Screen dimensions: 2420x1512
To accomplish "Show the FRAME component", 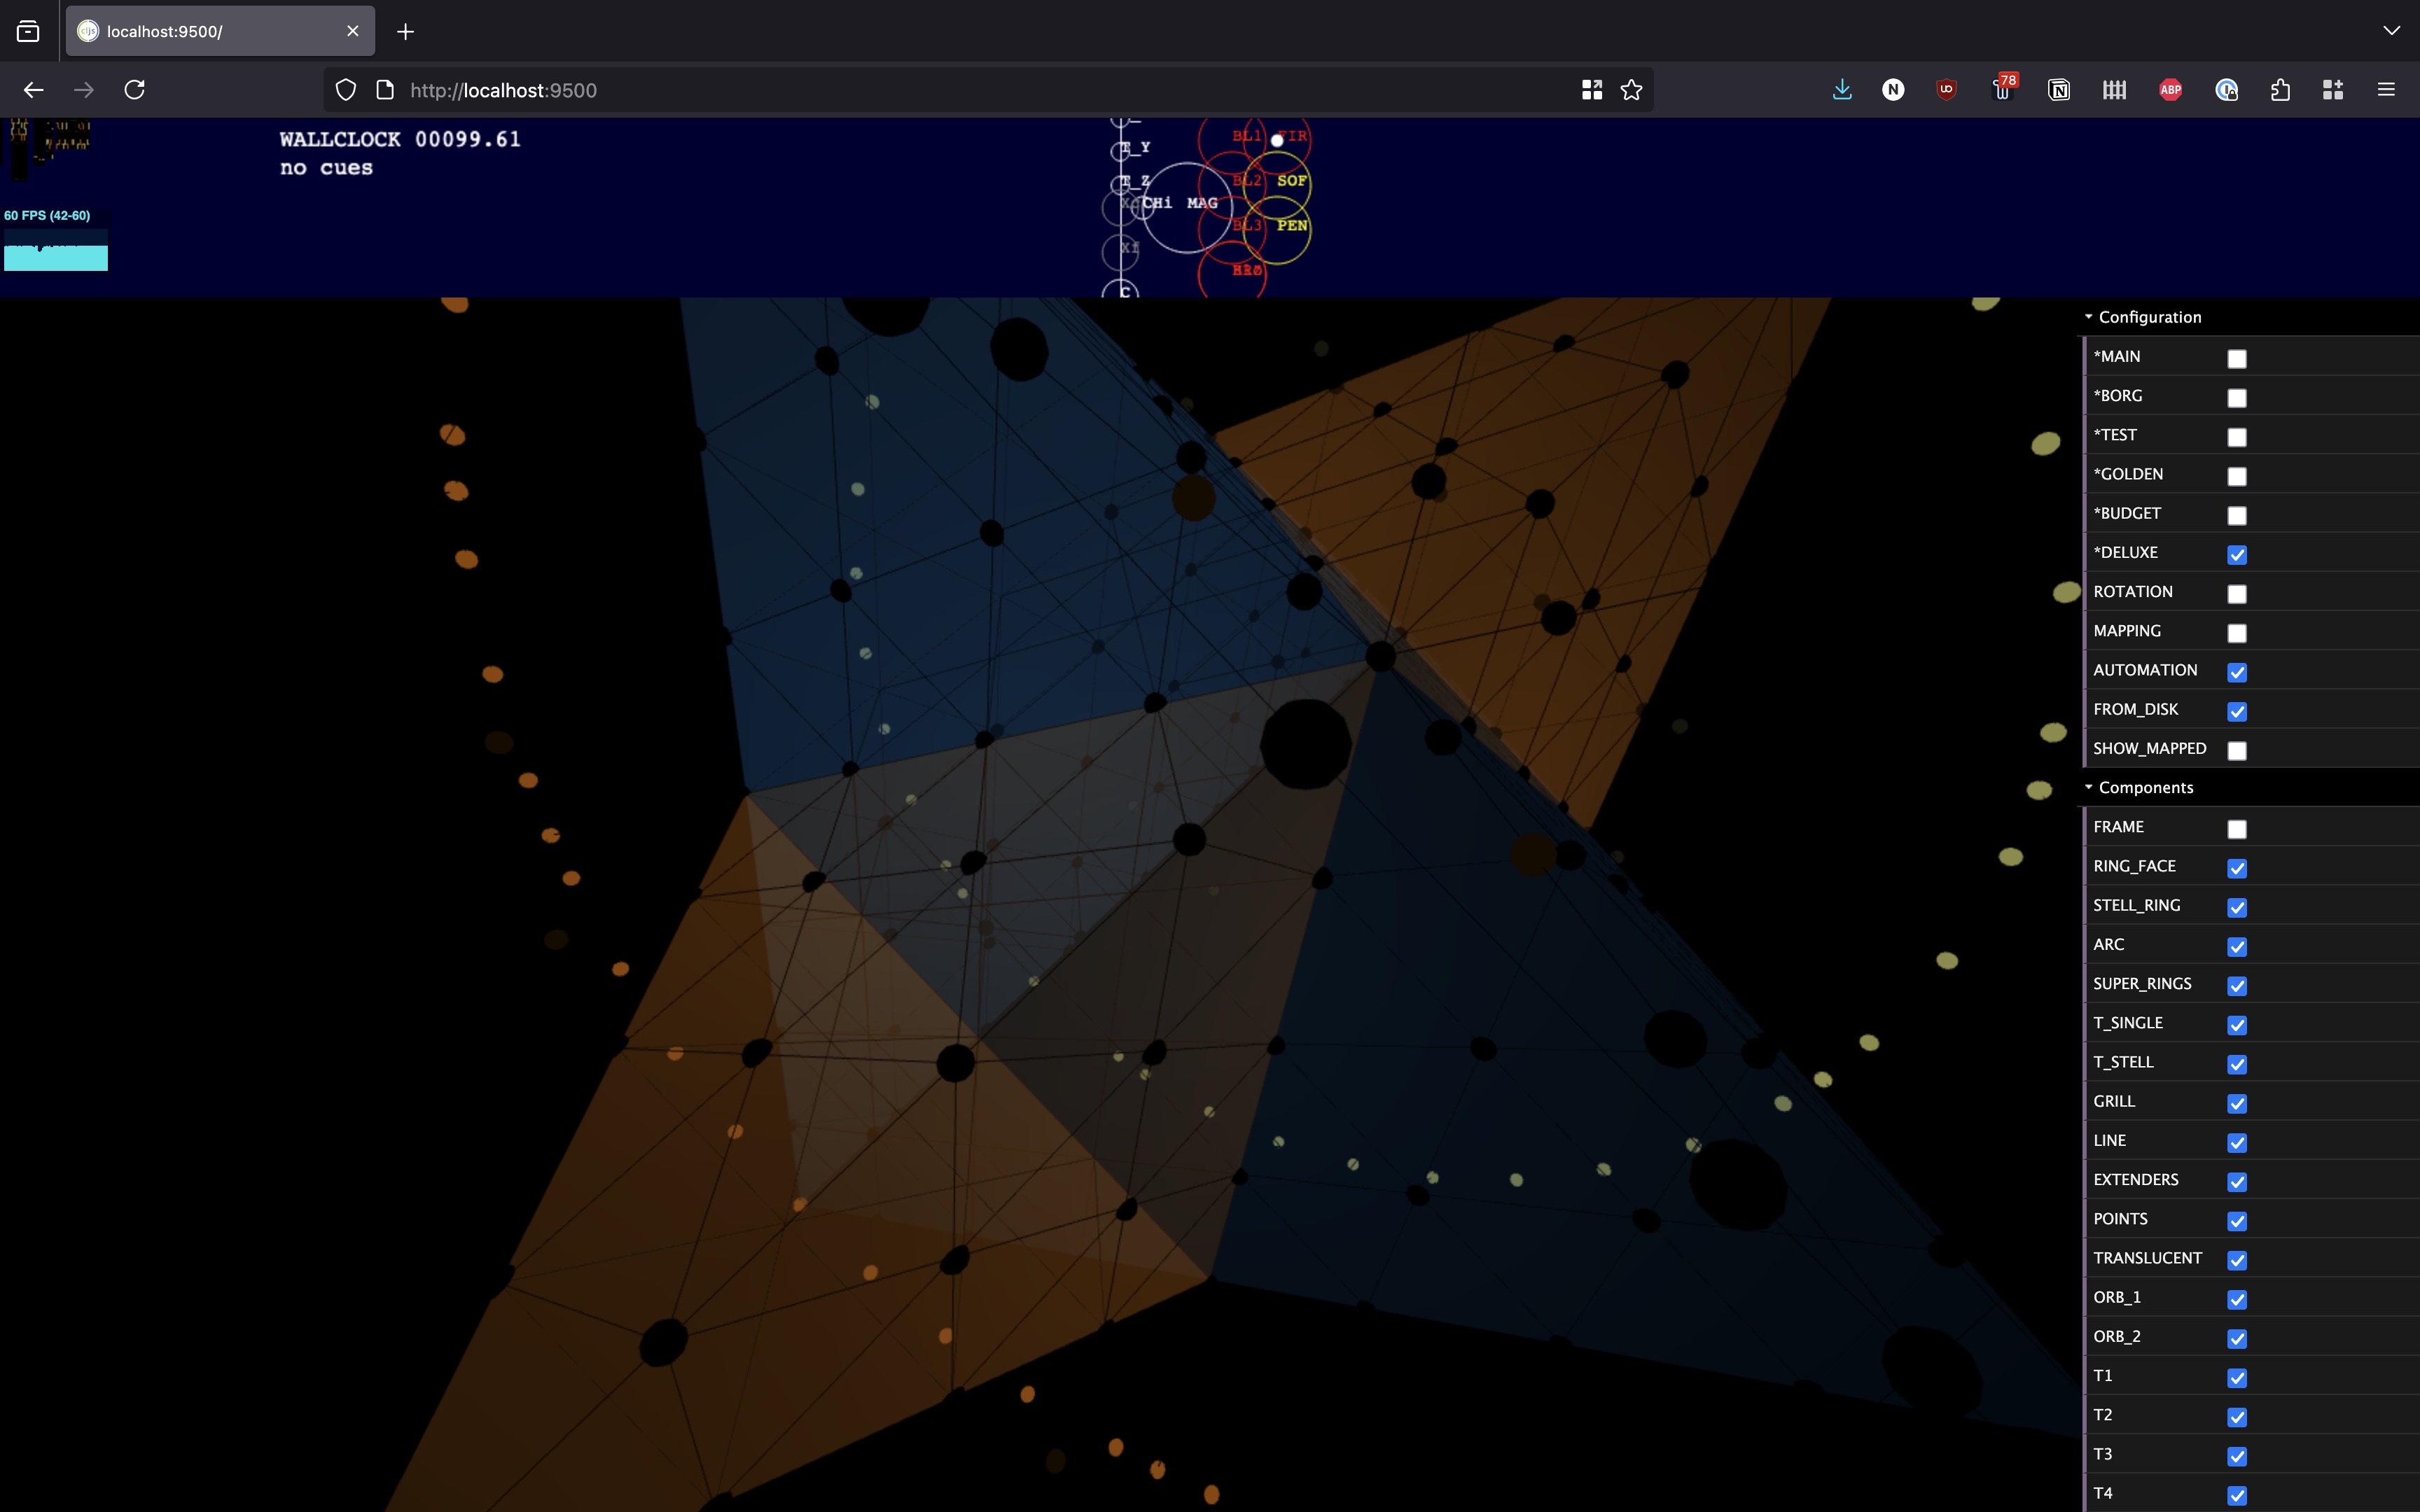I will pyautogui.click(x=2237, y=829).
